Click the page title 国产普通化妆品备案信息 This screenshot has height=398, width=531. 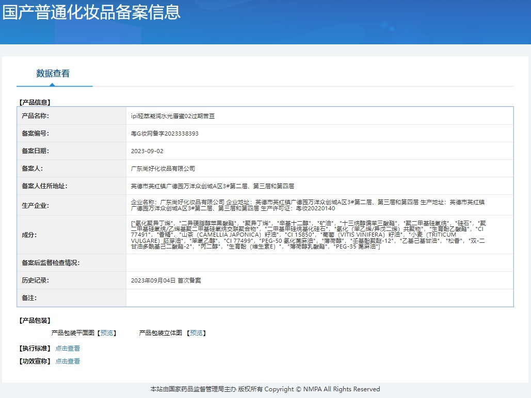pyautogui.click(x=91, y=12)
